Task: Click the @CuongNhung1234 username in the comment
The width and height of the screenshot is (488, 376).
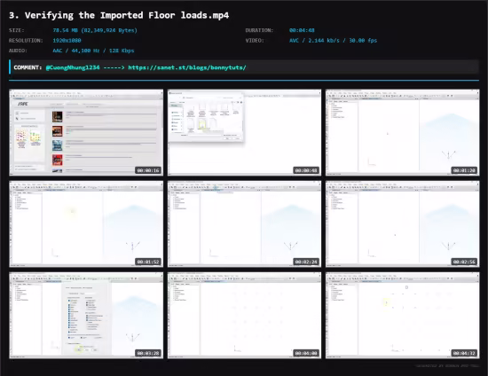Action: (x=73, y=67)
